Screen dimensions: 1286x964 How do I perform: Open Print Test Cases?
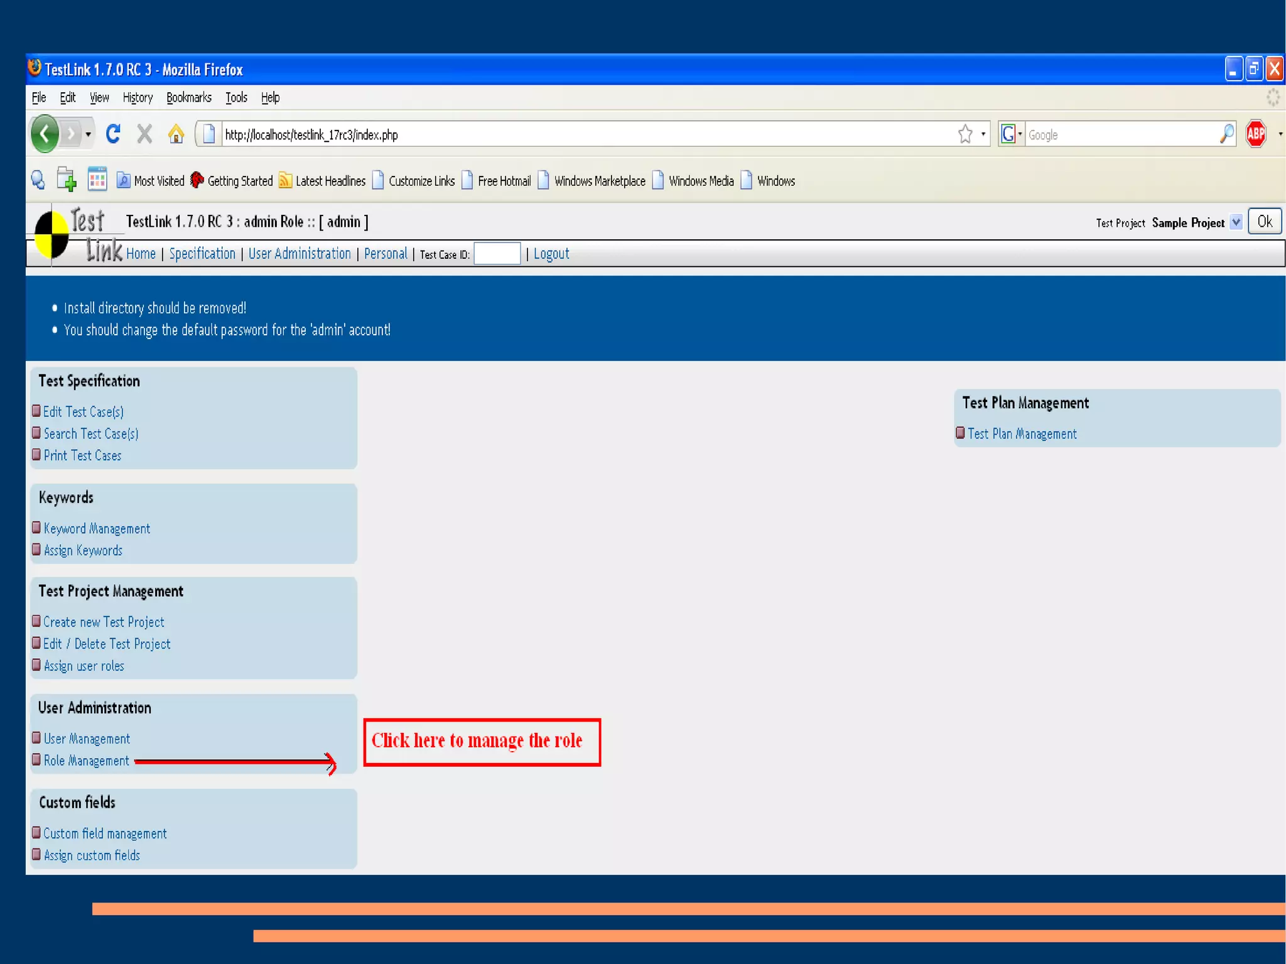[x=82, y=456]
